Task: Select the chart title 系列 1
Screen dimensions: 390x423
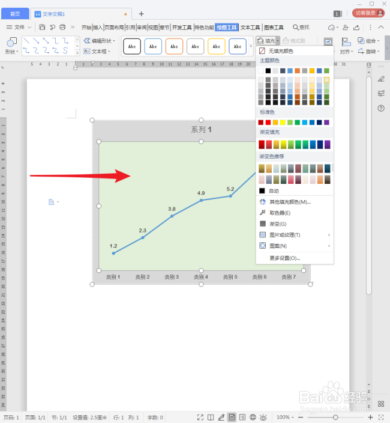Action: pos(201,130)
